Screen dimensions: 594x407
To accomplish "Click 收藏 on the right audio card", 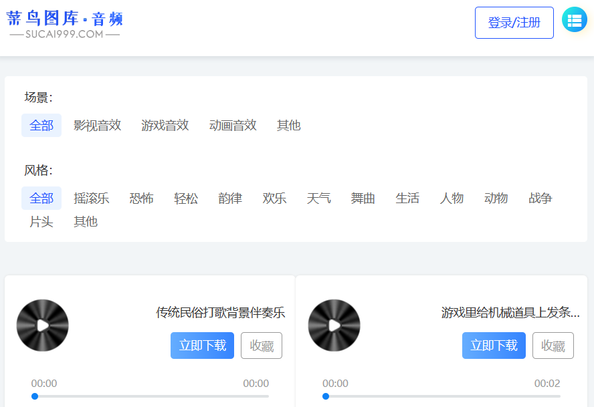I will click(x=553, y=346).
